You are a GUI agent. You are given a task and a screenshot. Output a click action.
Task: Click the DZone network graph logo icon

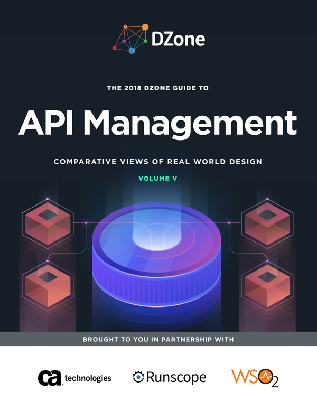coord(131,38)
